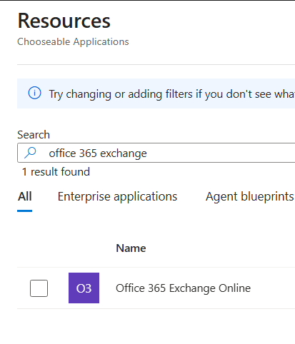Click the Chooseable Applications subtitle
The height and width of the screenshot is (344, 295).
[73, 41]
